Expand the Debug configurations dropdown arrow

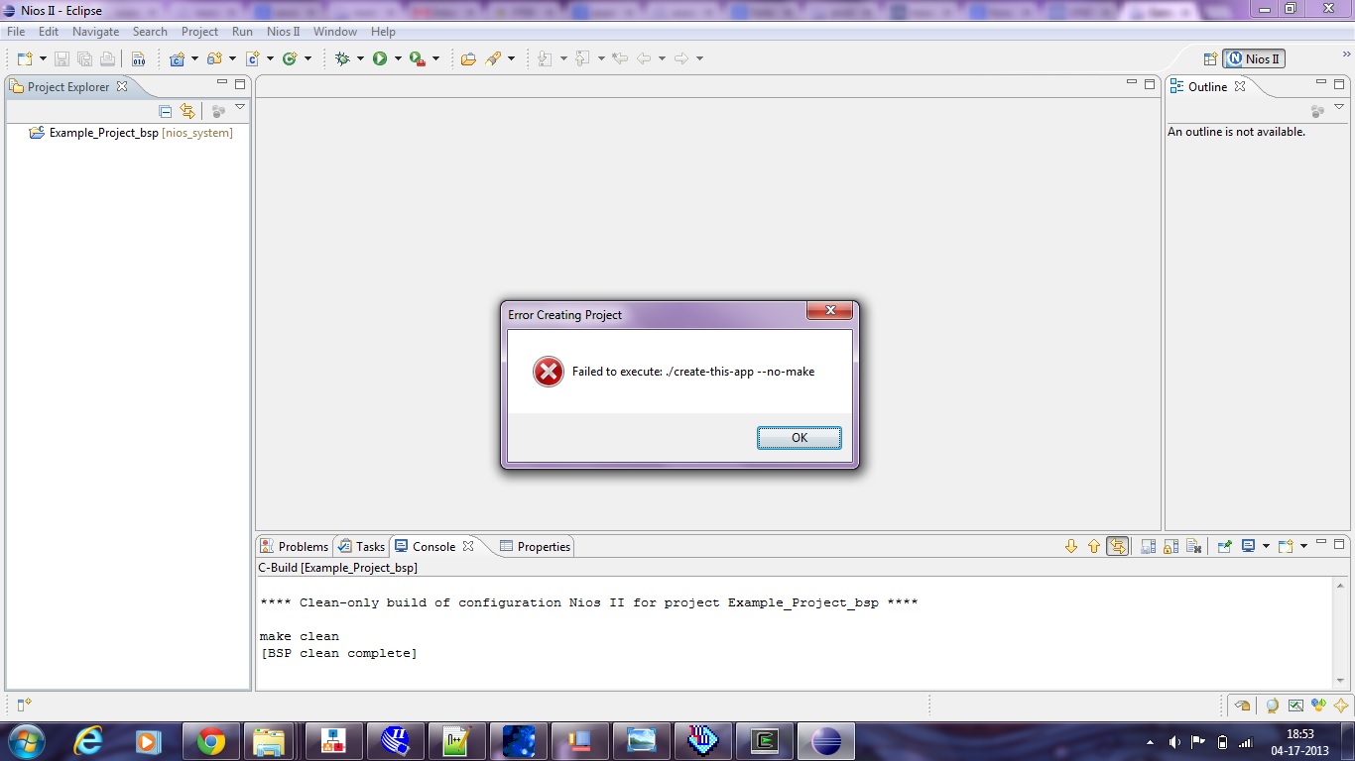pos(360,58)
